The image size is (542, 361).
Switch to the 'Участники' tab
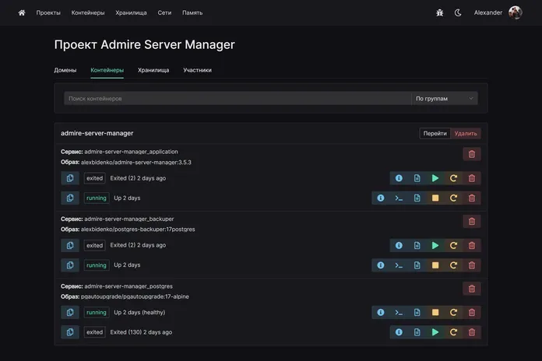197,70
